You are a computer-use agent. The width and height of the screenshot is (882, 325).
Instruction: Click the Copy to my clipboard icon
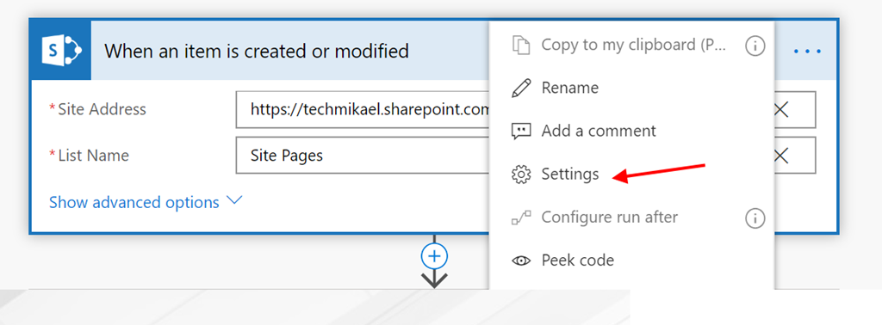click(x=521, y=45)
